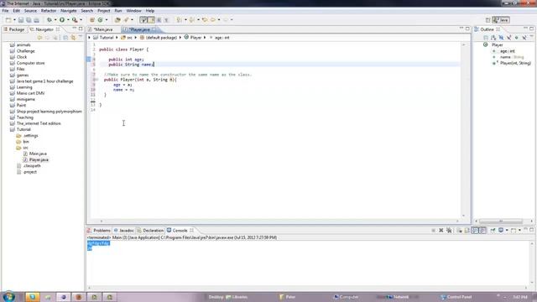Viewport: 537px width, 302px height.
Task: Switch to the Main.java editor tab
Action: pos(102,29)
